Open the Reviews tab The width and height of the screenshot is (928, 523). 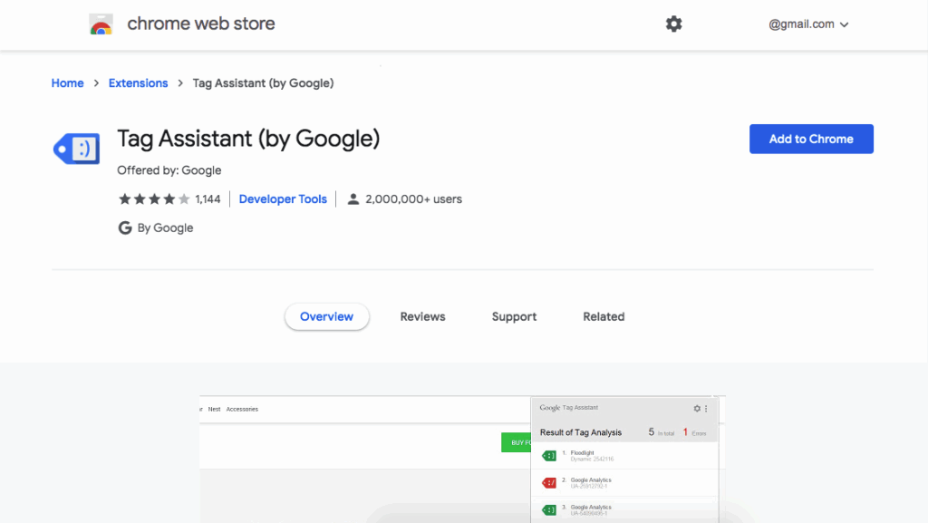(x=422, y=316)
